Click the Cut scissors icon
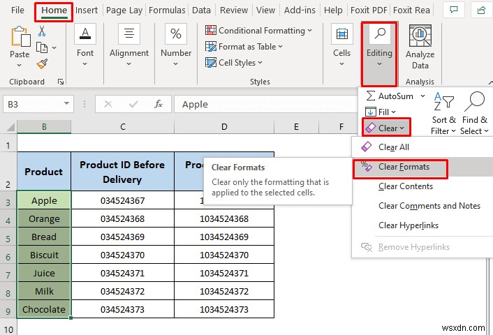This screenshot has height=335, width=493. (42, 31)
